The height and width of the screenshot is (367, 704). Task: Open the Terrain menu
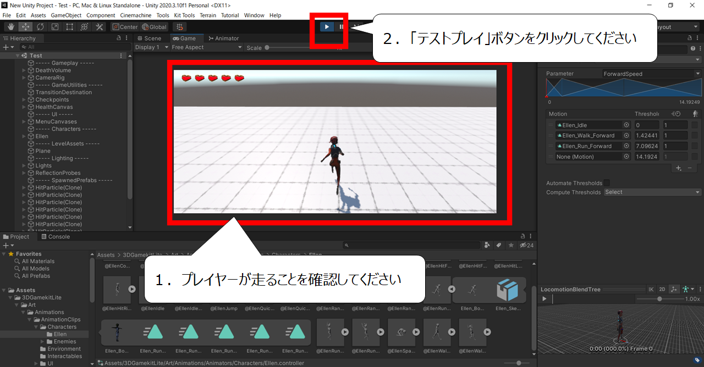tap(208, 15)
